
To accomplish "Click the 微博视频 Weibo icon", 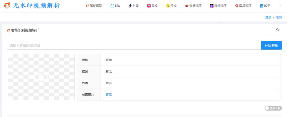I will click(187, 6).
